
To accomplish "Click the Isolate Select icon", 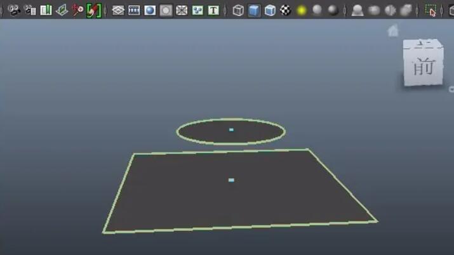I will coord(431,10).
